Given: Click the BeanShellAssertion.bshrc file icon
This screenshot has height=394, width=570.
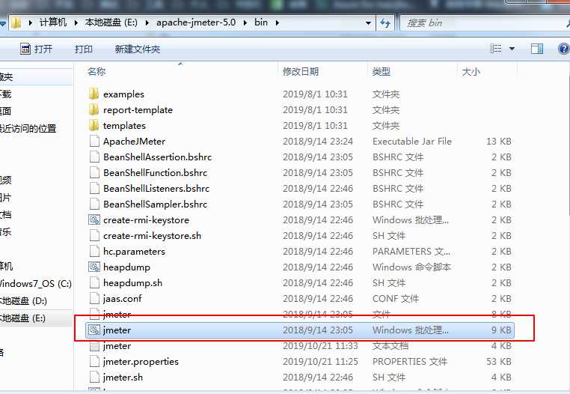Looking at the screenshot, I should pos(94,157).
